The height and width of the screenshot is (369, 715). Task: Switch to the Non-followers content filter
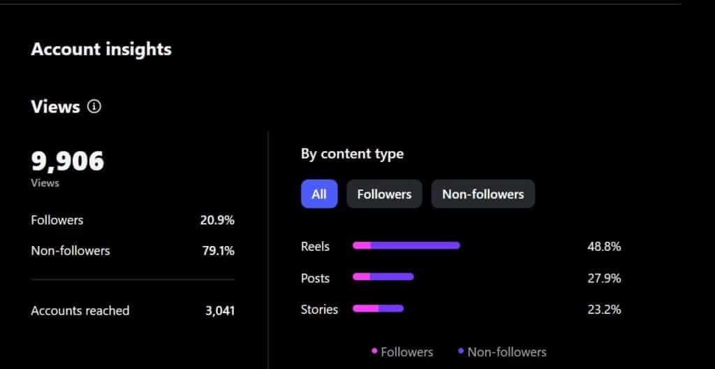pos(482,194)
